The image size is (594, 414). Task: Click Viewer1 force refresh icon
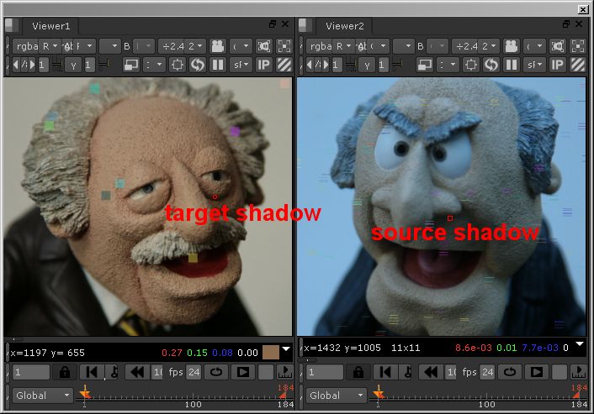click(x=198, y=65)
